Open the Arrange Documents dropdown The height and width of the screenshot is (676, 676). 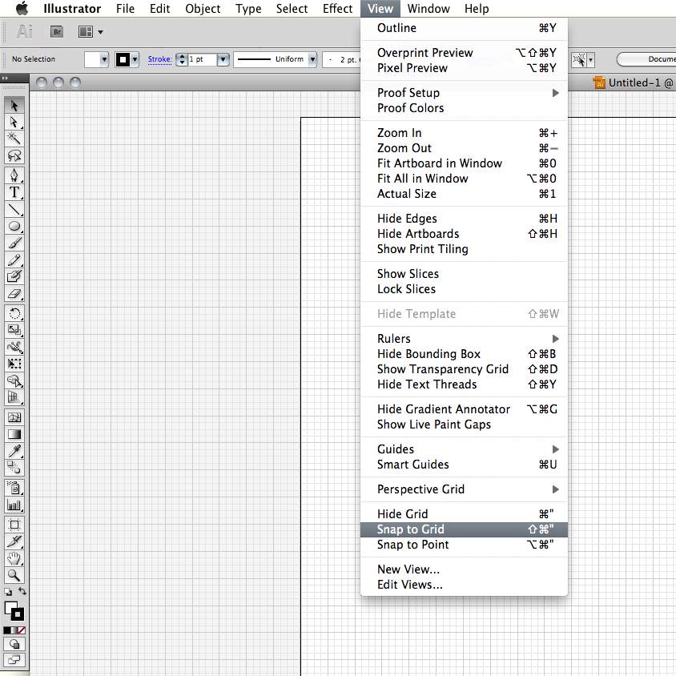click(x=91, y=32)
